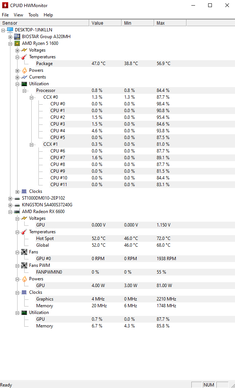Select the Package temperature row
Image resolution: width=235 pixels, height=388 pixels.
point(135,64)
